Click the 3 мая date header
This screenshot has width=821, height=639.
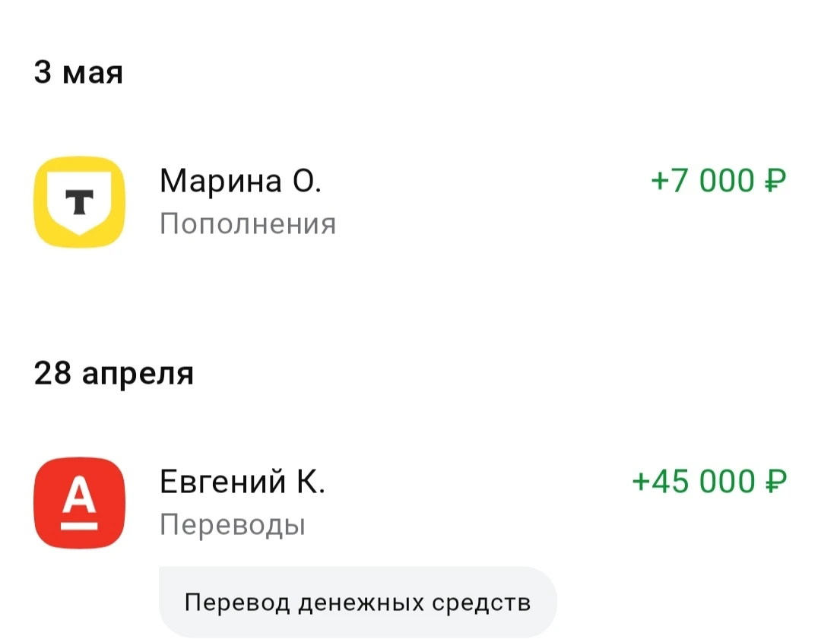coord(78,73)
